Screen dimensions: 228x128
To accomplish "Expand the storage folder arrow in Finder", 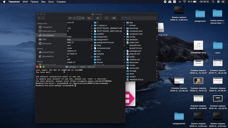I will click(157, 71).
